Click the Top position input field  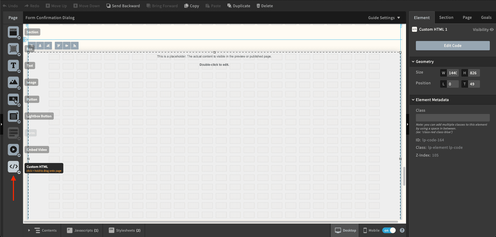click(x=474, y=84)
